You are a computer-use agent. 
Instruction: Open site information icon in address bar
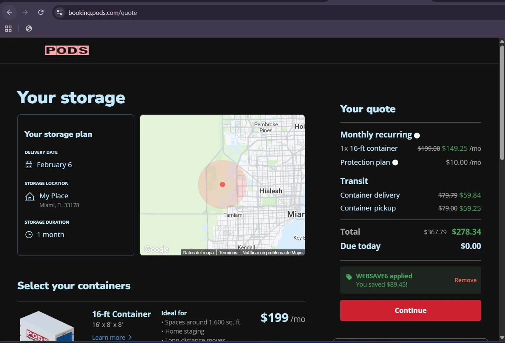(60, 12)
